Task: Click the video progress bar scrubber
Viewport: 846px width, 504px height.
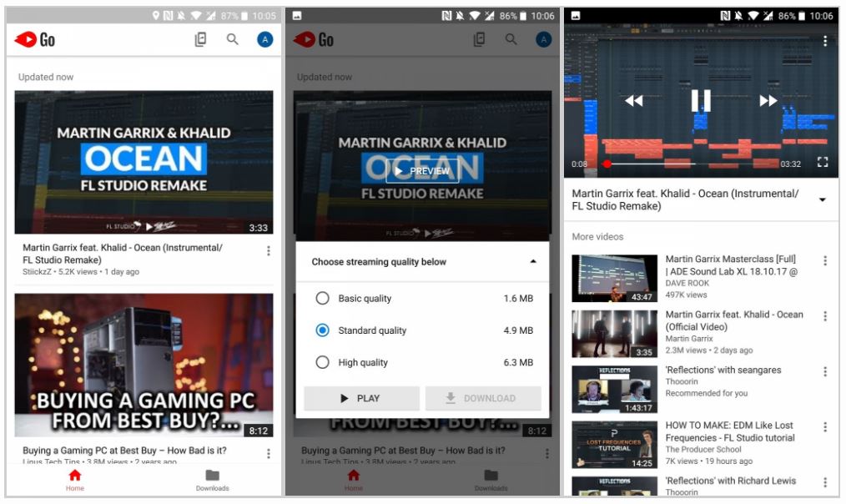Action: click(x=607, y=164)
